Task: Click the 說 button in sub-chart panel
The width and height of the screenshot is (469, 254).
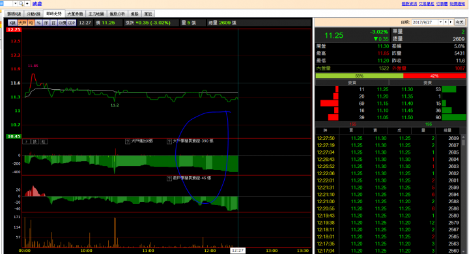Action: tap(35, 141)
